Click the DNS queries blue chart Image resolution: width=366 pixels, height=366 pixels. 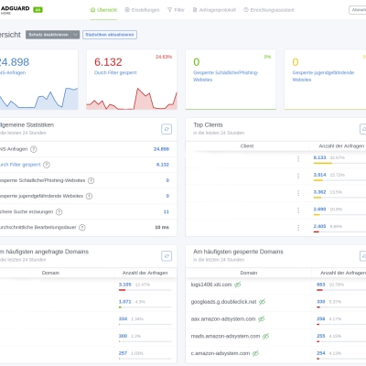(39, 99)
